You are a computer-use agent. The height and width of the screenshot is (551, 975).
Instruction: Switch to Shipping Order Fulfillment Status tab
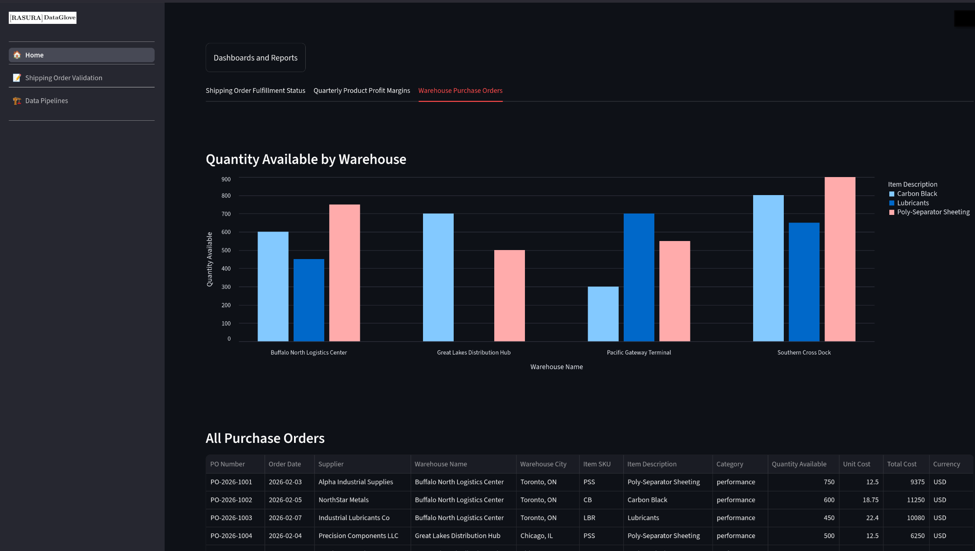255,91
